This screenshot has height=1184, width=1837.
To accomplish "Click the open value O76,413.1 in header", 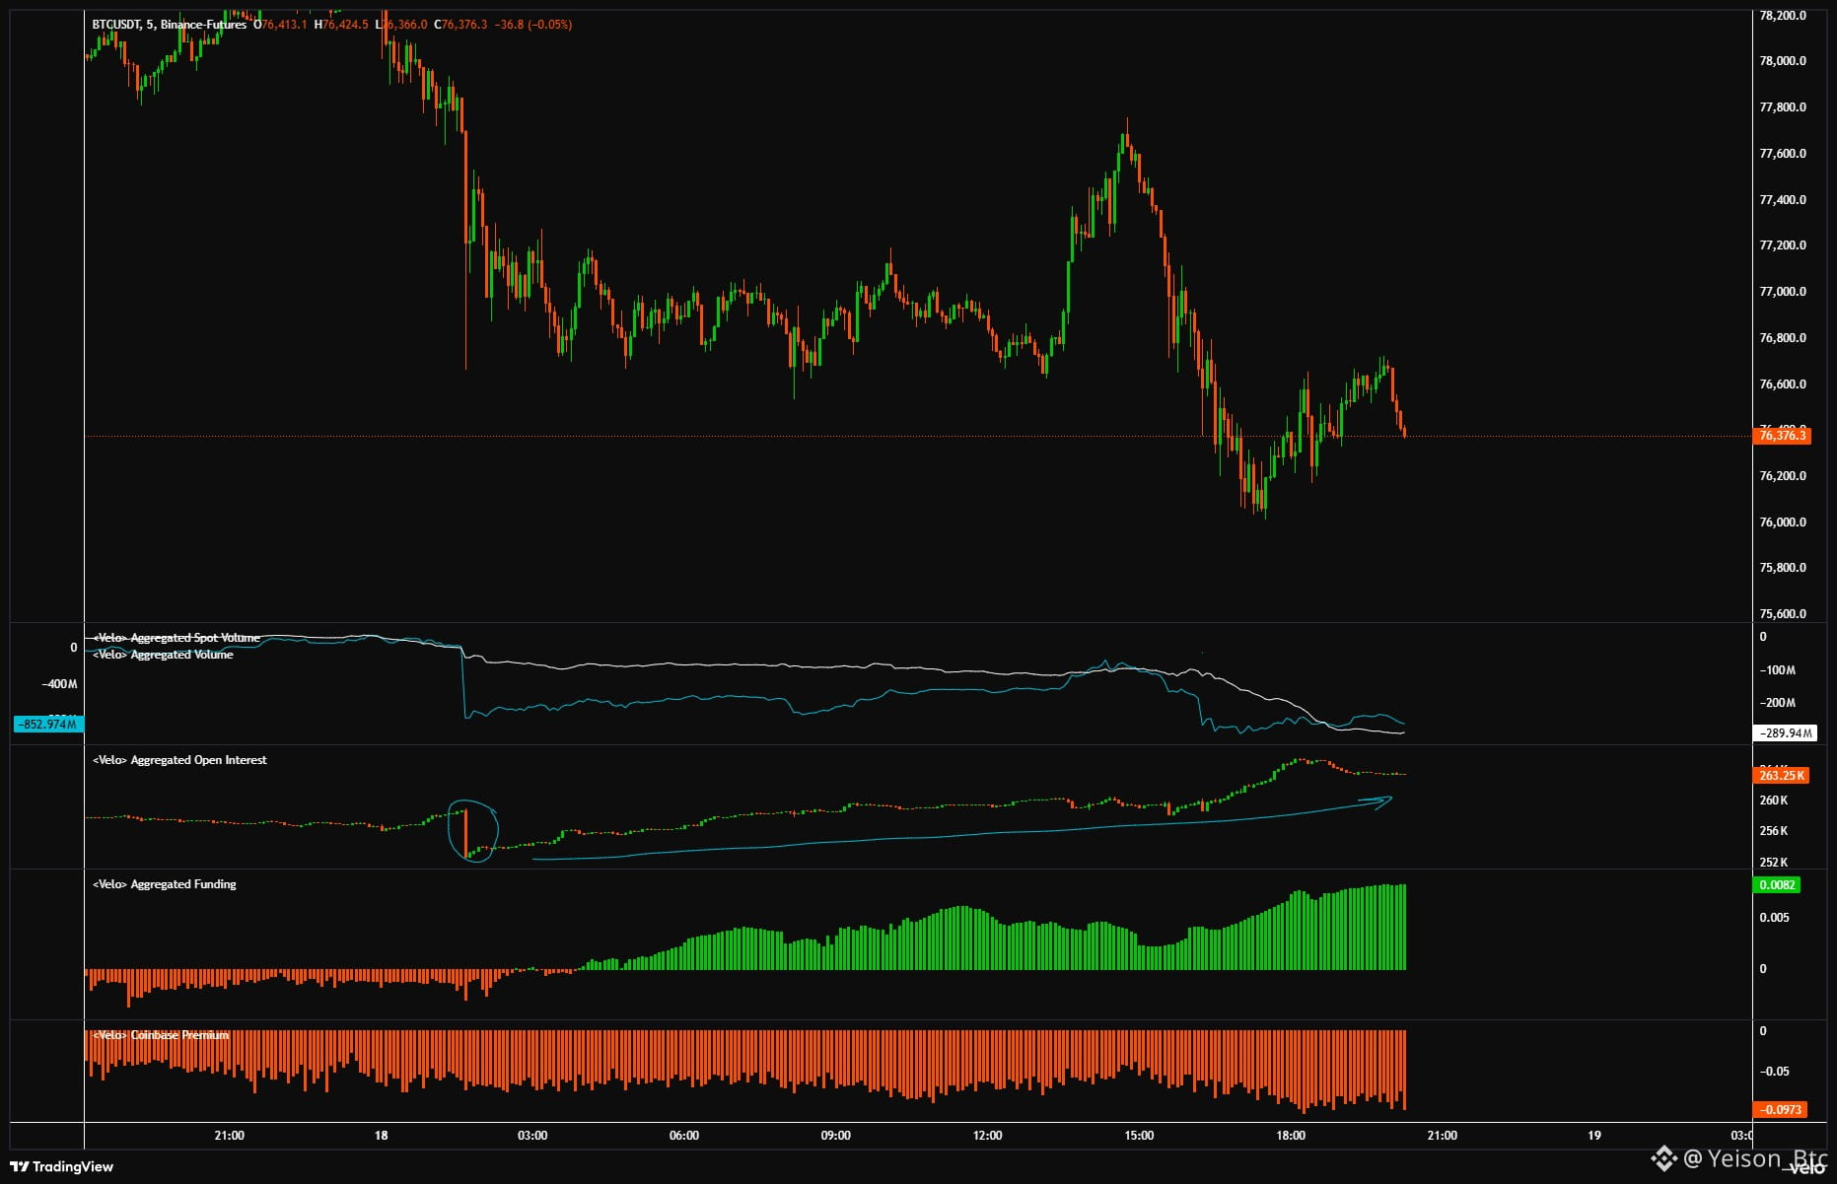I will point(280,25).
